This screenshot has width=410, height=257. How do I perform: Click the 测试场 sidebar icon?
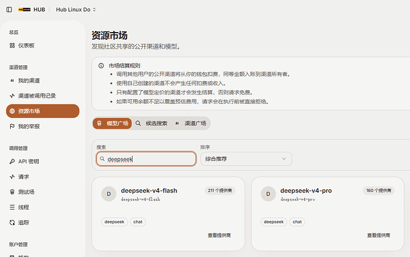pyautogui.click(x=12, y=192)
